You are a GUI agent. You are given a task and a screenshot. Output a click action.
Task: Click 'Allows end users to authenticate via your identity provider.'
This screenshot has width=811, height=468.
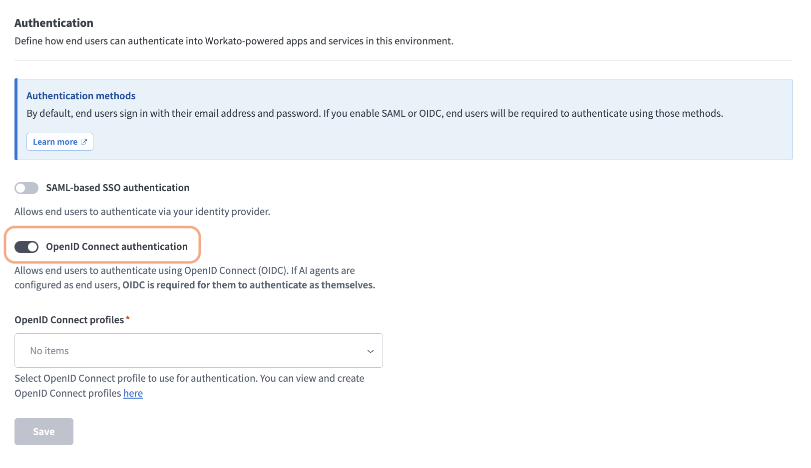pos(142,212)
